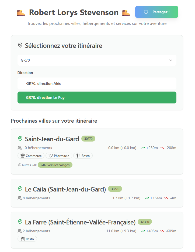This screenshot has height=252, width=195.
Task: Open the GR7 vers les Vosges link
Action: coord(55,165)
